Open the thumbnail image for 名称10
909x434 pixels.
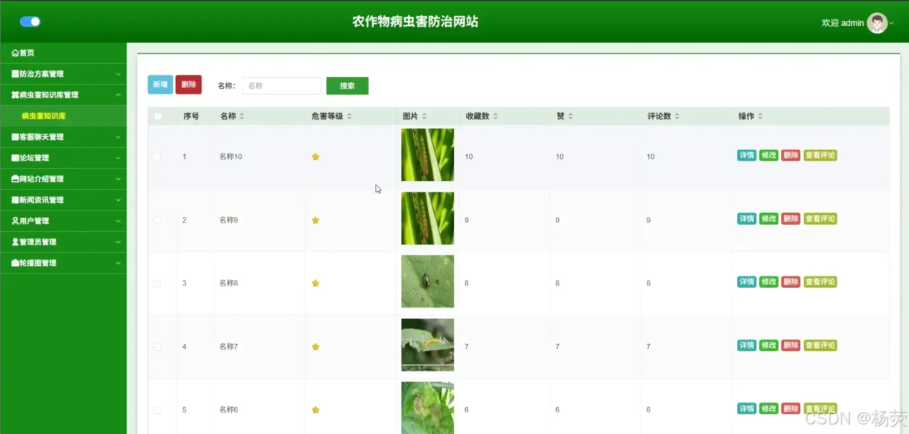point(428,155)
